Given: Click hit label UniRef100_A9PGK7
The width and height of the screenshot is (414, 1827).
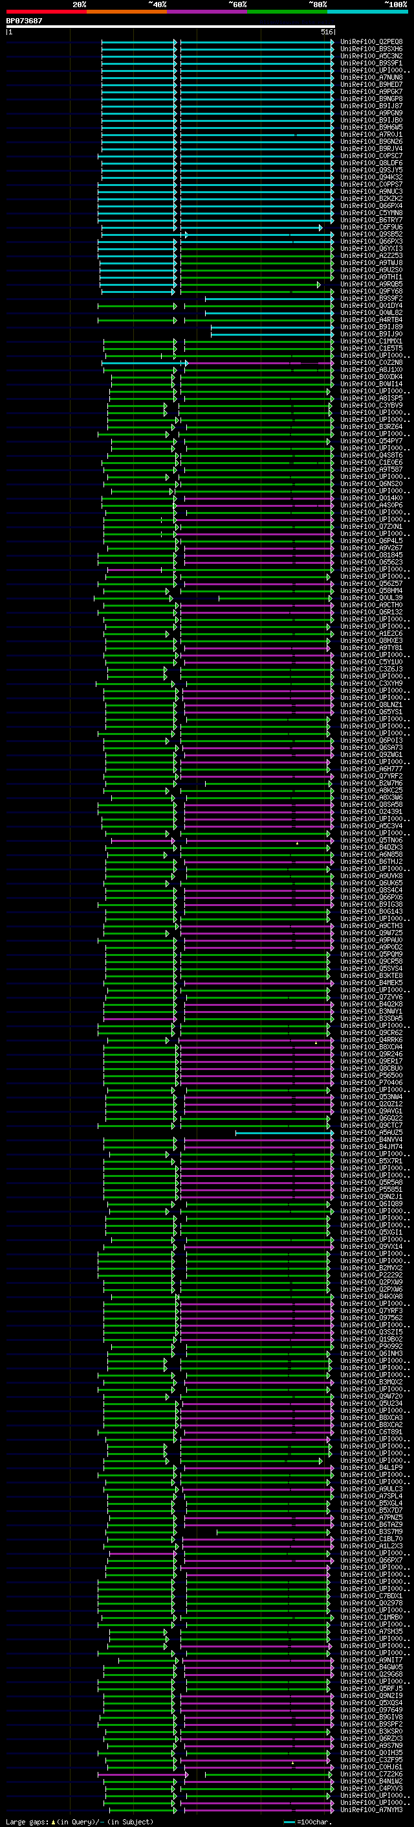Looking at the screenshot, I should (371, 91).
